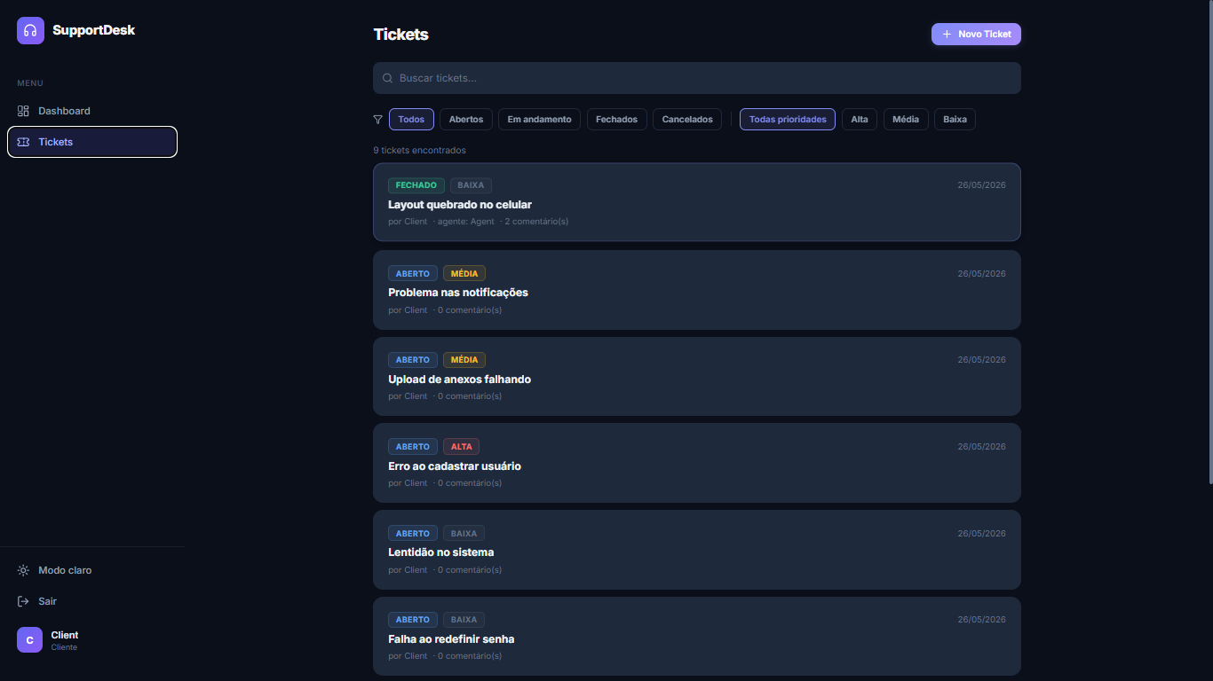This screenshot has height=681, width=1213.
Task: Click the magnifier icon in search bar
Action: click(387, 78)
